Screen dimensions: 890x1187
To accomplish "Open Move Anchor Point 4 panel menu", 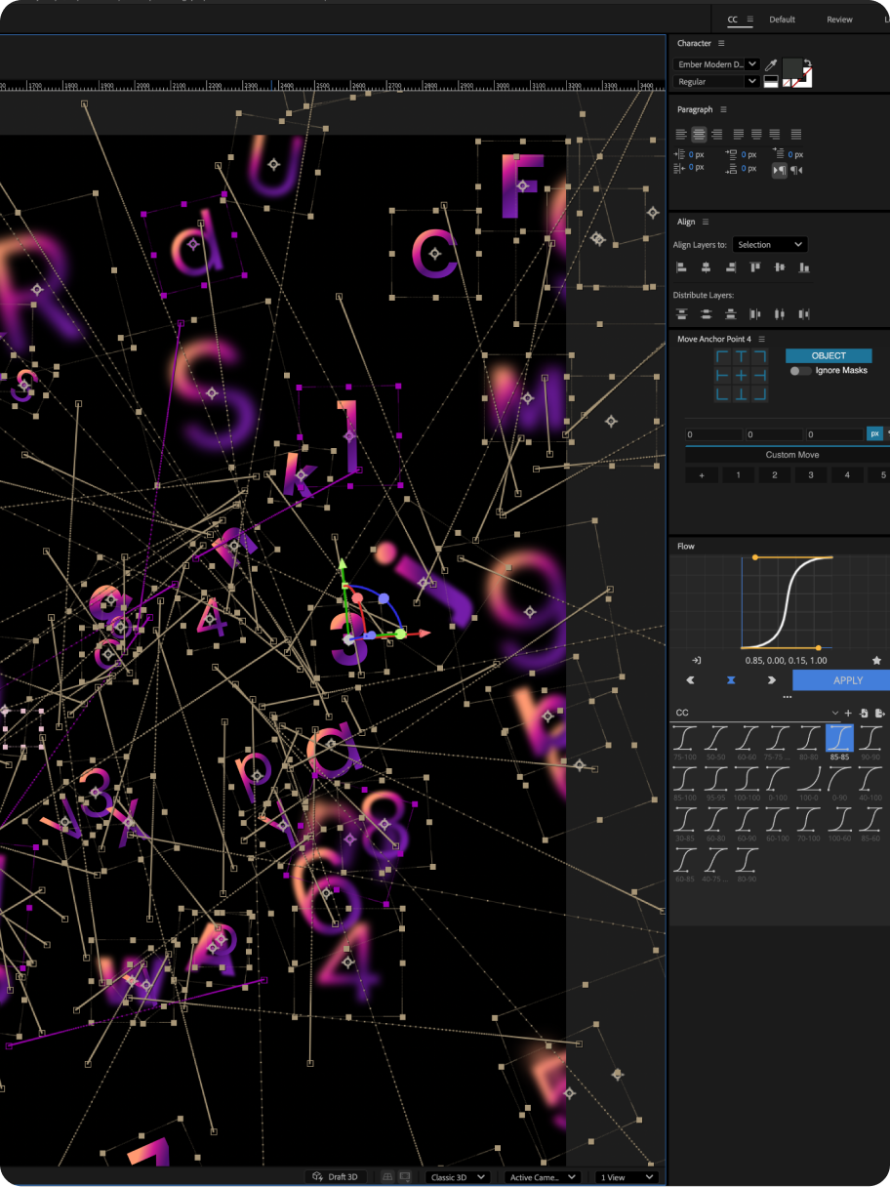I will point(762,339).
